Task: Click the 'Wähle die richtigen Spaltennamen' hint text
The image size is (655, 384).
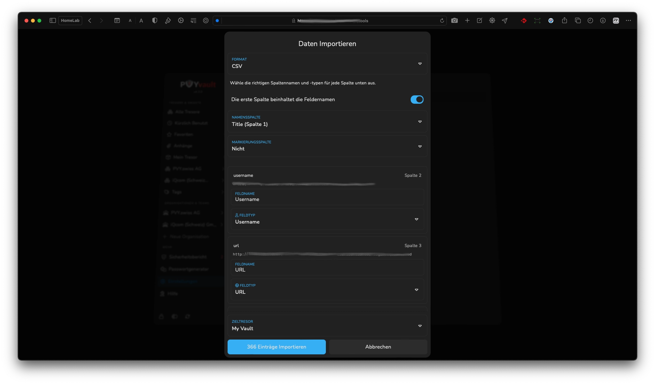Action: pyautogui.click(x=303, y=83)
